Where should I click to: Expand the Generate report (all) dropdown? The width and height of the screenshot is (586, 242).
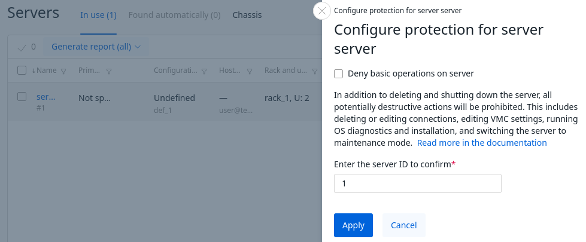click(x=96, y=47)
